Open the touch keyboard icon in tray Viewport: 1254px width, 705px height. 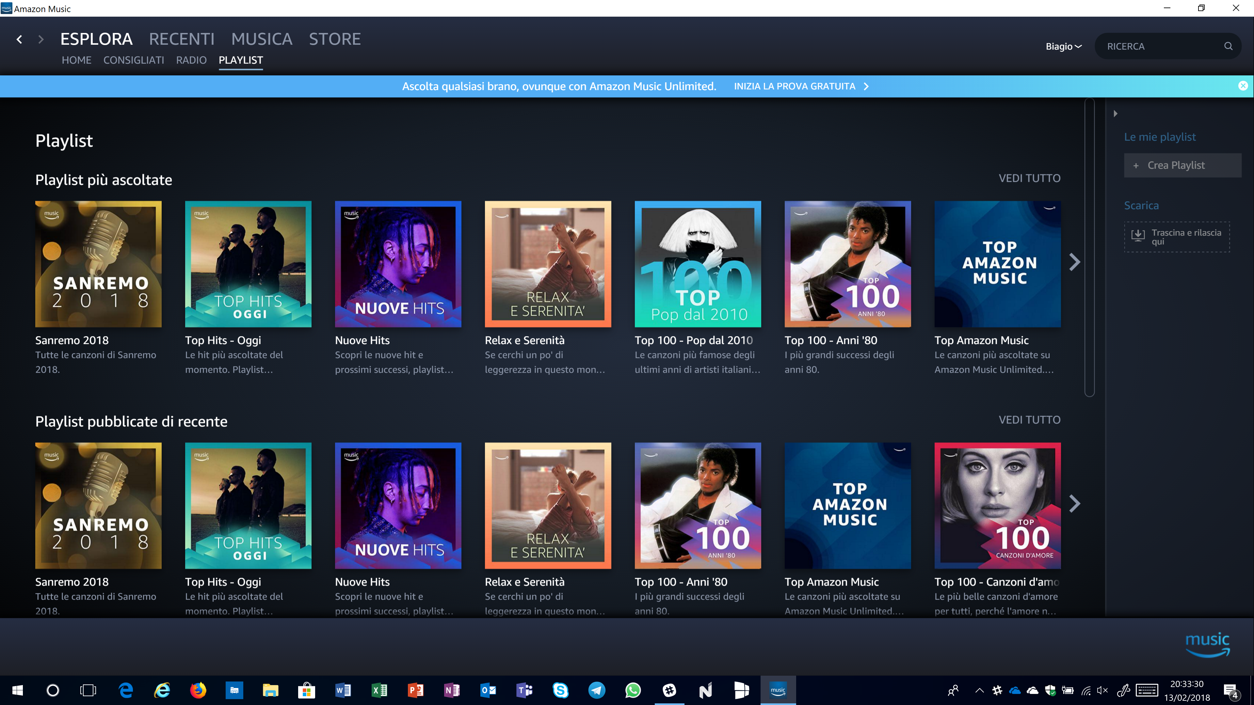coord(1147,690)
